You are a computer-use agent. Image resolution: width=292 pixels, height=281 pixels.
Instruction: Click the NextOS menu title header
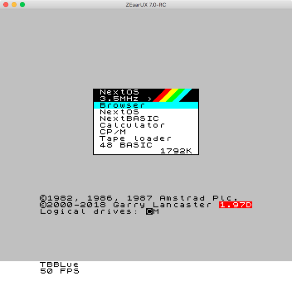pyautogui.click(x=120, y=92)
